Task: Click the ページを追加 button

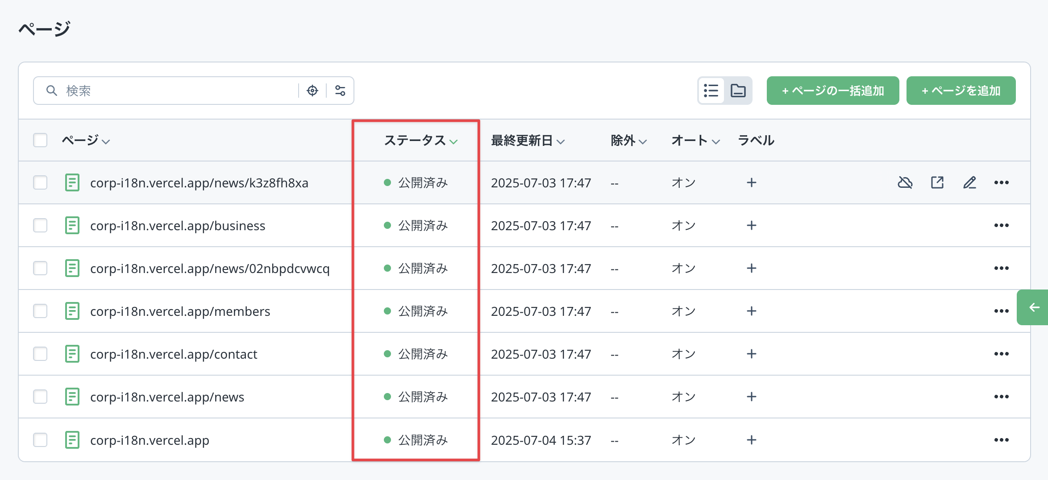Action: [x=961, y=91]
